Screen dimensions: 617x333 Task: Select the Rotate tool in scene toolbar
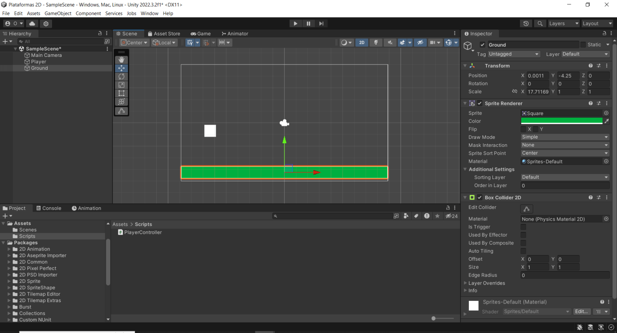[x=121, y=76]
